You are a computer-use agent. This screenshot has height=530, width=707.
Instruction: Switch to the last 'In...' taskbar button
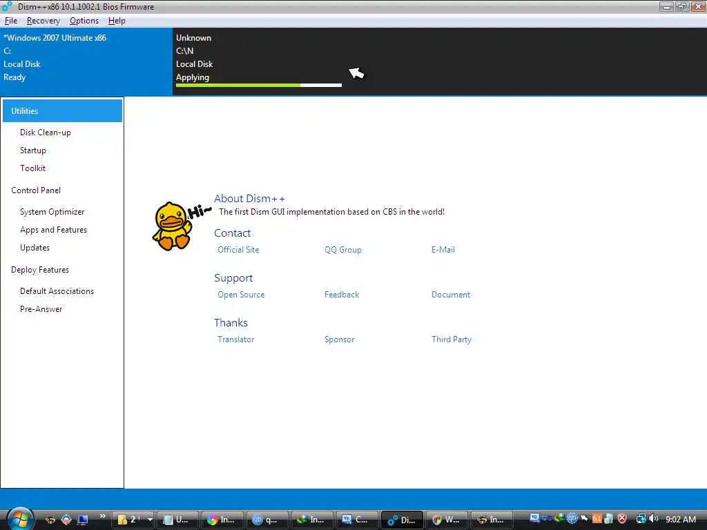point(492,520)
